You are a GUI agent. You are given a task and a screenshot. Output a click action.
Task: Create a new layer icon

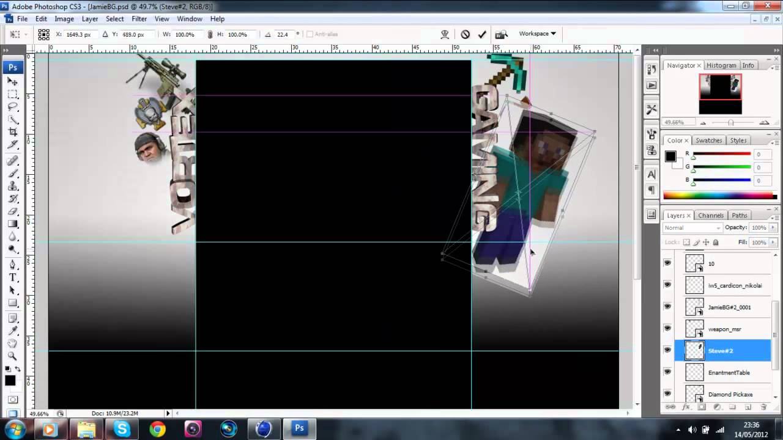tap(748, 407)
